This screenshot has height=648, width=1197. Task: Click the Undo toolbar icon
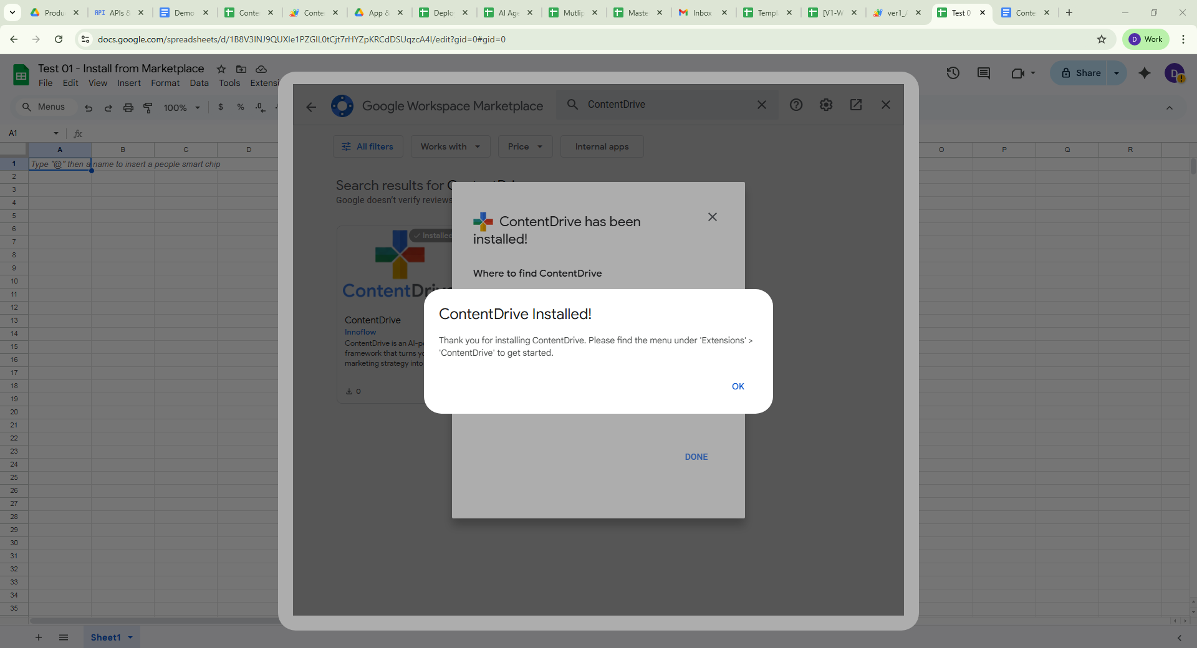[x=89, y=108]
